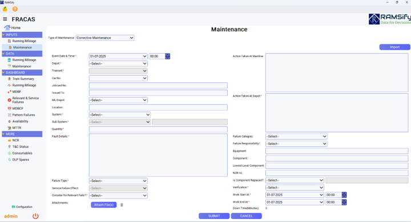The image size is (411, 222).
Task: Click the Relevant & Service Failures icon
Action: [9, 100]
